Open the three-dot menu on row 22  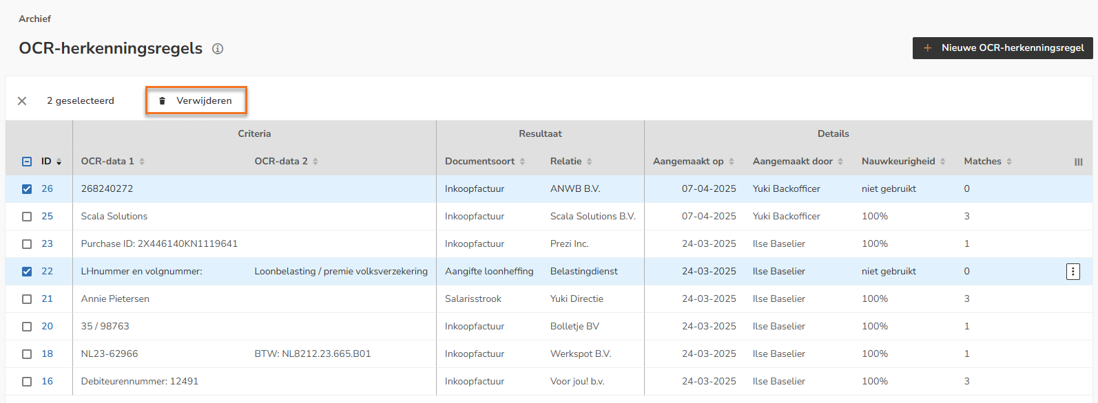coord(1073,272)
